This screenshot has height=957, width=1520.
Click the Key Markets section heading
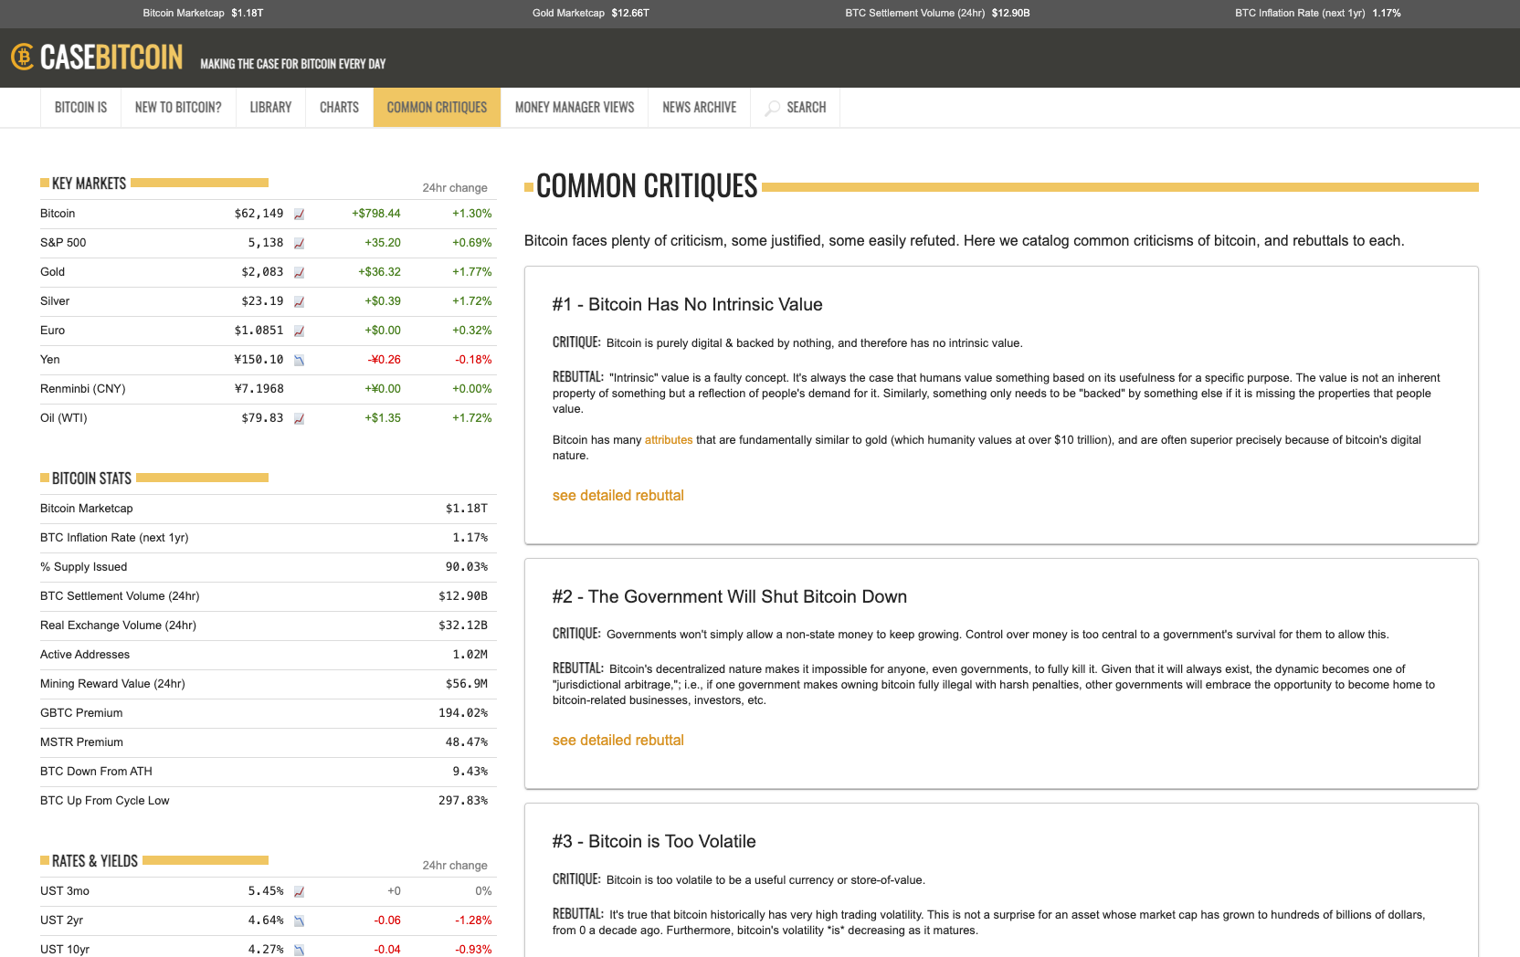coord(89,184)
